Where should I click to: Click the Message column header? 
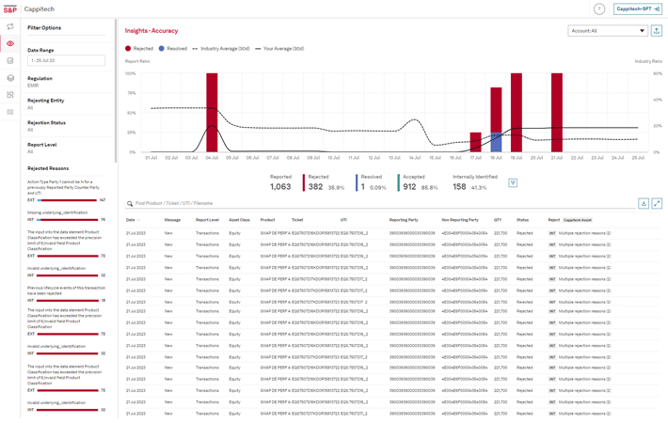[x=172, y=220]
